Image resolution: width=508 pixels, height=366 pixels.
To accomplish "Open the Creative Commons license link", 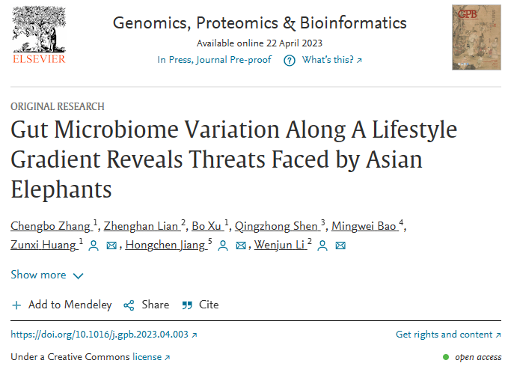I will coord(150,357).
